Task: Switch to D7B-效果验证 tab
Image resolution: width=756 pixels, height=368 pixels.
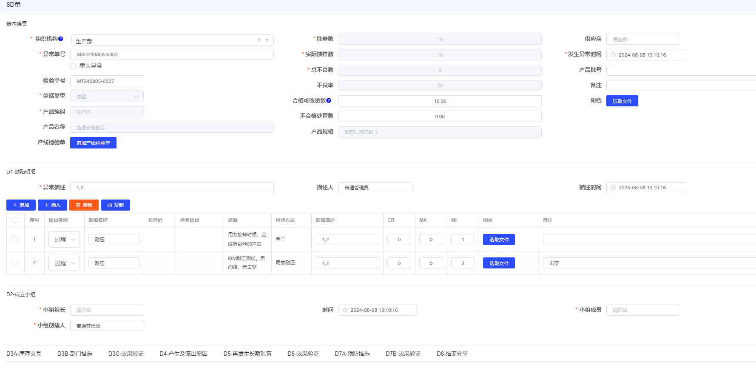Action: tap(403, 354)
